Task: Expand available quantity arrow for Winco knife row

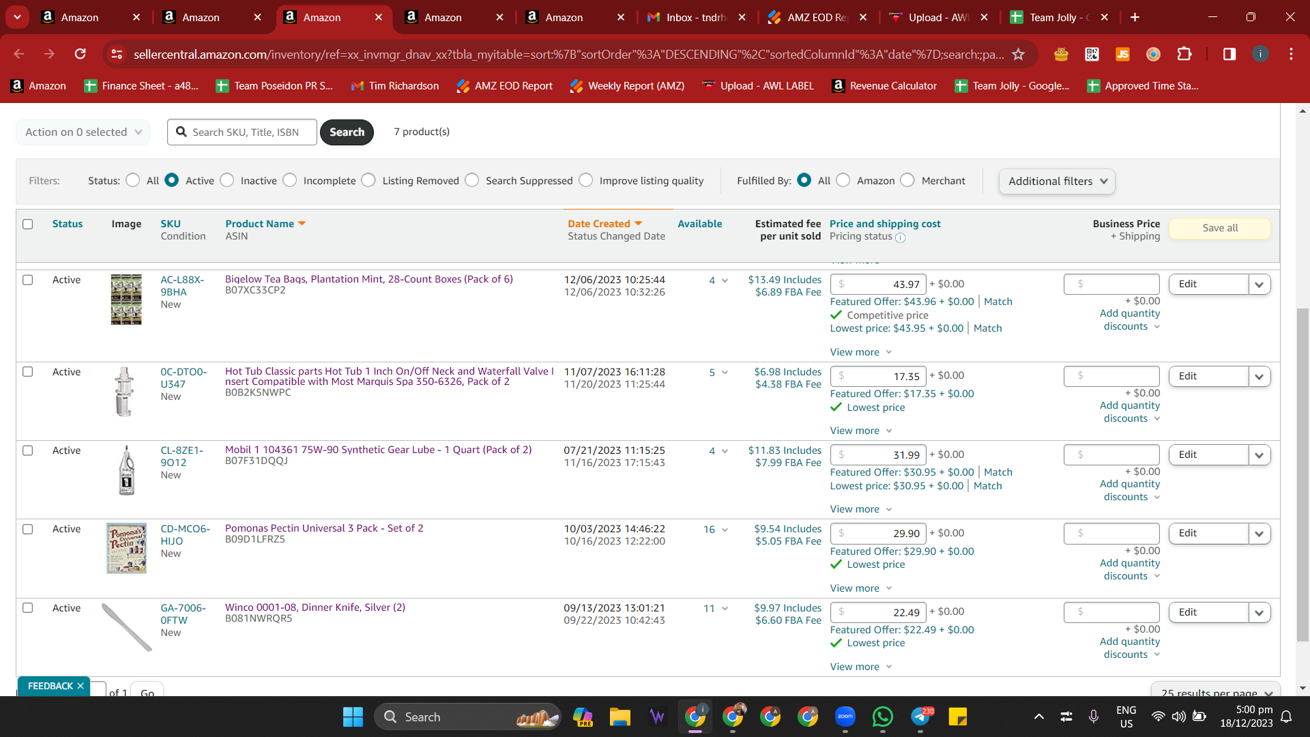Action: (725, 609)
